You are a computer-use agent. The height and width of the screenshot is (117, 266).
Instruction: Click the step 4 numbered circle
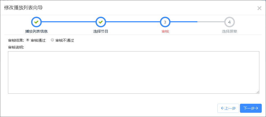pos(229,22)
